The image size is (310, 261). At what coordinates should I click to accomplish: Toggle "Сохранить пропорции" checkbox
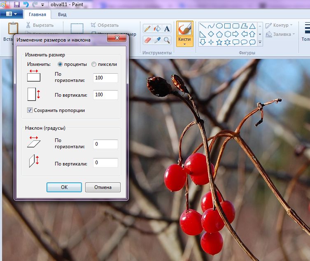[30, 110]
